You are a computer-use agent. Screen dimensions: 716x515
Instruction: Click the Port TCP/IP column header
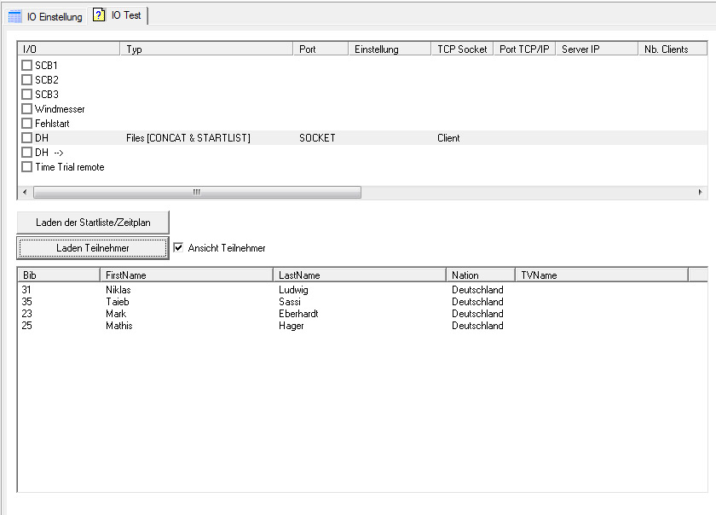pyautogui.click(x=524, y=49)
